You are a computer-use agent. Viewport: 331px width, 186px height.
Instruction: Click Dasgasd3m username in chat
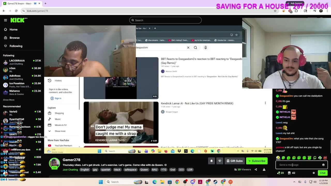(x=286, y=96)
